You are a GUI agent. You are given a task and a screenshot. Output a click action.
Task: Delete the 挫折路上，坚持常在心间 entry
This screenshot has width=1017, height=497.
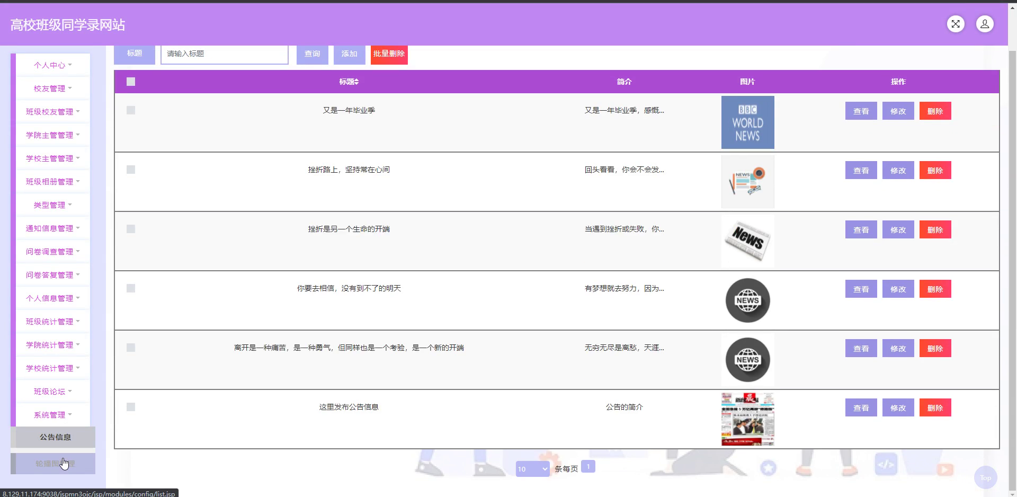[x=935, y=171]
